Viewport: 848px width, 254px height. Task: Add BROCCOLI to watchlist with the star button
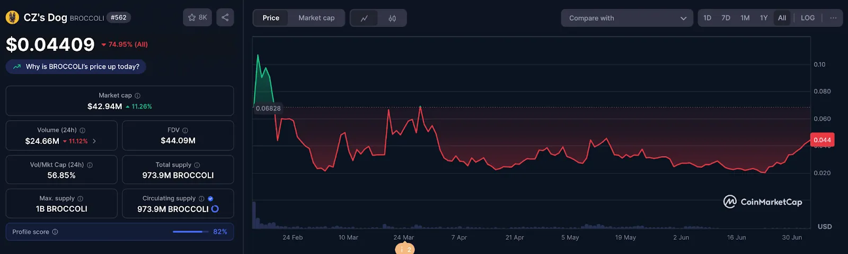pyautogui.click(x=198, y=17)
